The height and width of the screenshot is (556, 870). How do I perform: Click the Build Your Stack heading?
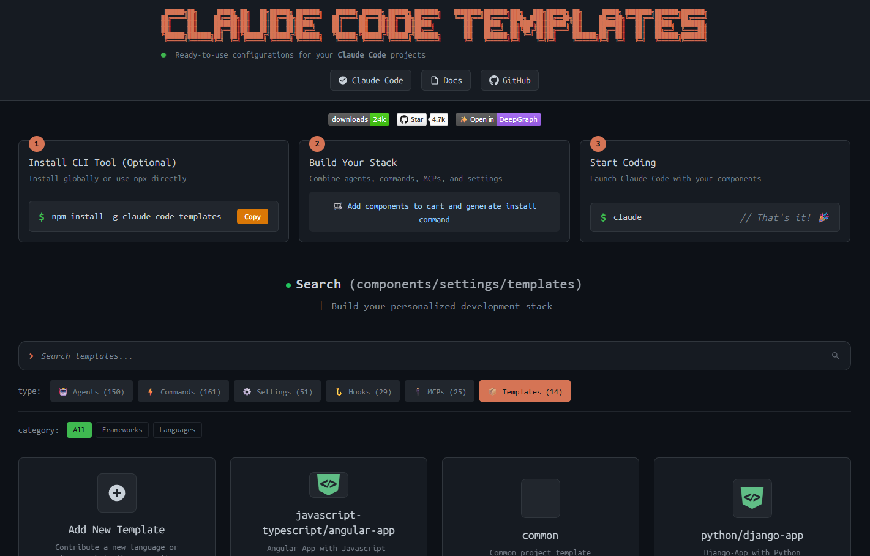353,162
